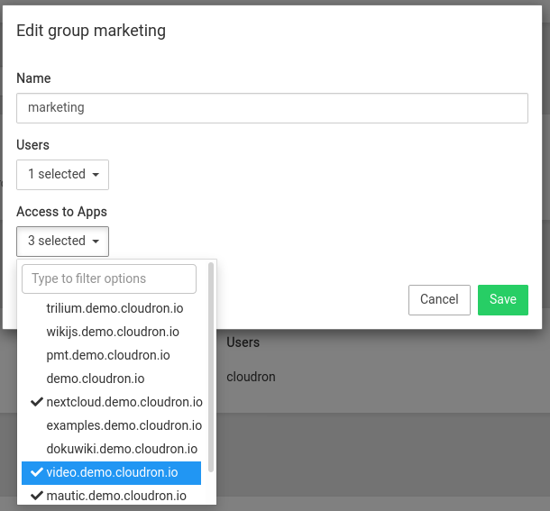Click the group Name text field

coord(272,108)
